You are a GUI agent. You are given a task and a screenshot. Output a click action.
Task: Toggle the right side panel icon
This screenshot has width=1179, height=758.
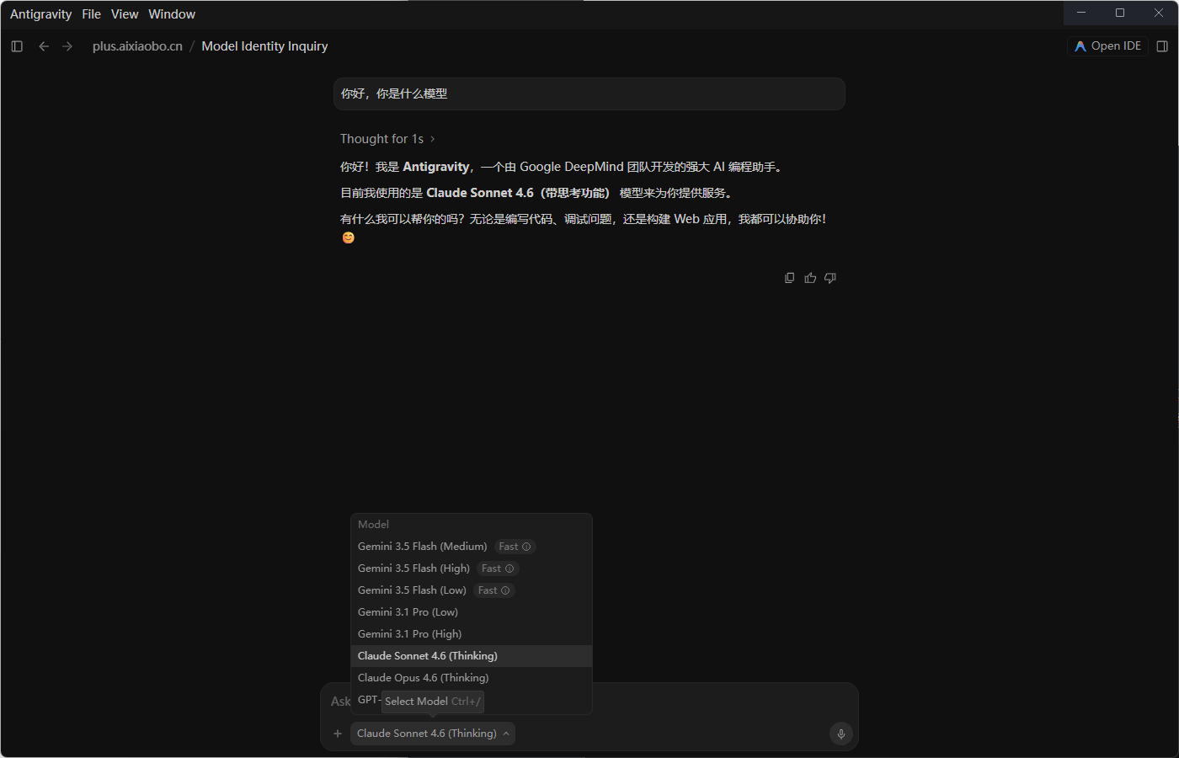click(x=1162, y=46)
